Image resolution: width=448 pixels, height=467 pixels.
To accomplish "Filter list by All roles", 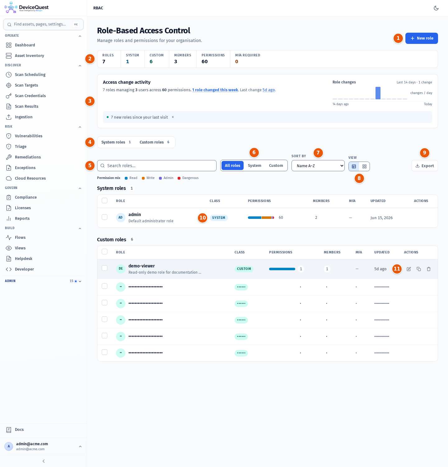I will [232, 166].
